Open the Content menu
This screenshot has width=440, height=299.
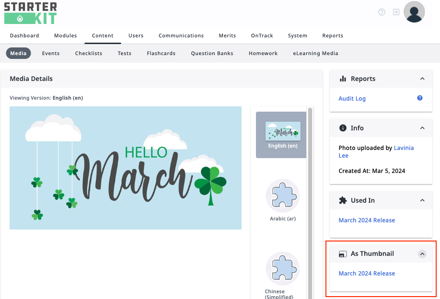click(103, 35)
